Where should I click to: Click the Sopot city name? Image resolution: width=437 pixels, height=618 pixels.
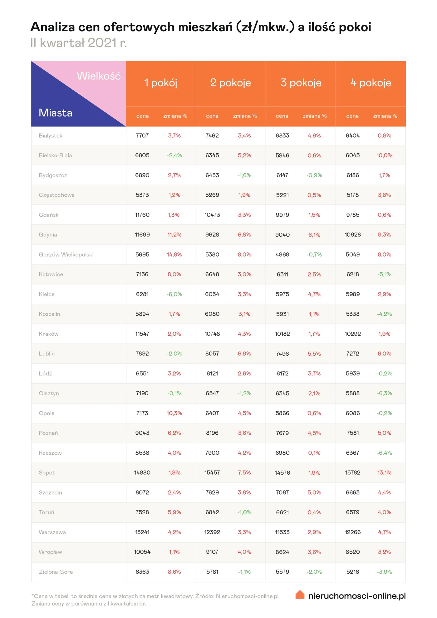coord(47,473)
